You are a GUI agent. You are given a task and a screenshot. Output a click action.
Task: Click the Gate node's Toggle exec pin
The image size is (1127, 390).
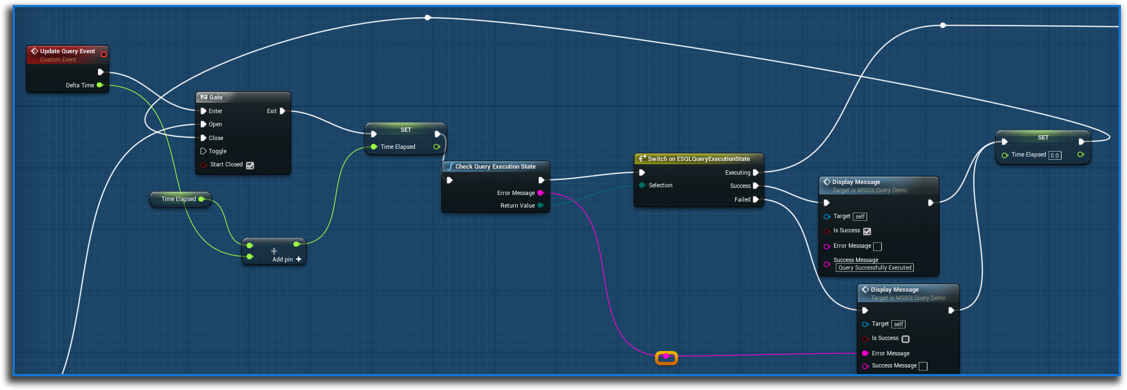(x=203, y=151)
